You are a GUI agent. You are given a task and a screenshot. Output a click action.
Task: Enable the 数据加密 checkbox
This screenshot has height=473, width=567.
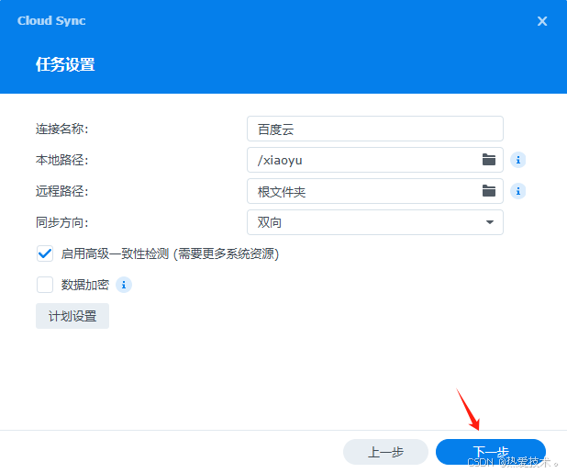point(45,285)
